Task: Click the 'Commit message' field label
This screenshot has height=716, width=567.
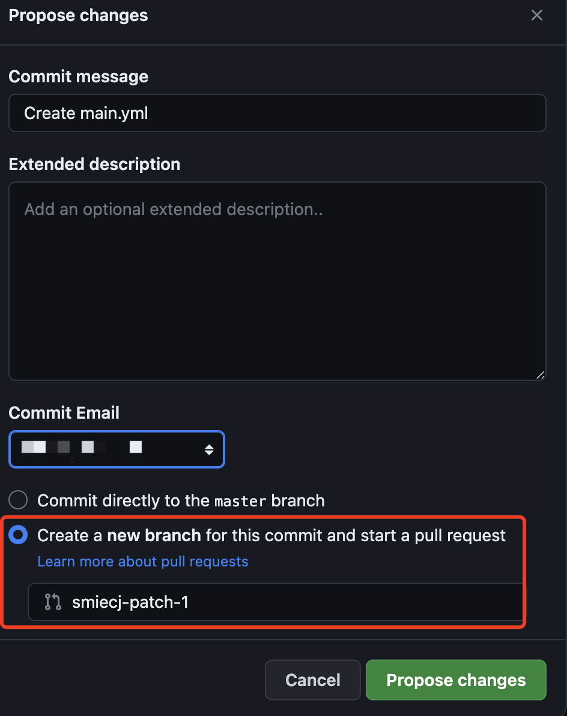Action: pyautogui.click(x=79, y=76)
